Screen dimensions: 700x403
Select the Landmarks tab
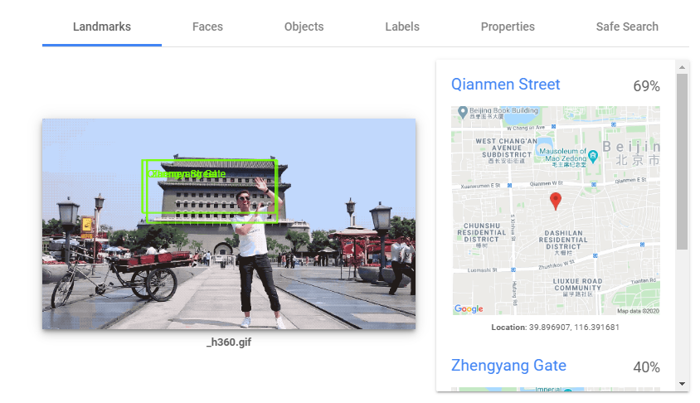(102, 27)
